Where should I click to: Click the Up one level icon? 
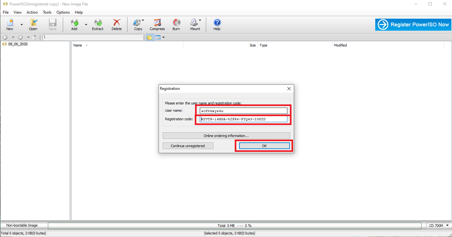point(35,37)
